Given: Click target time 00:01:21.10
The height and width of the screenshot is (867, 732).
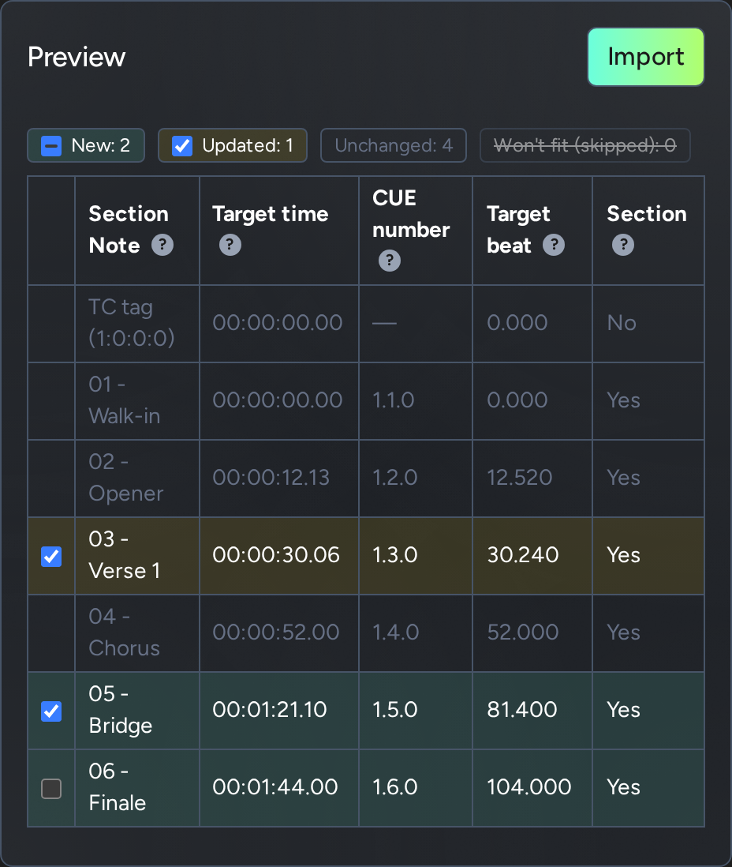Looking at the screenshot, I should coord(270,710).
